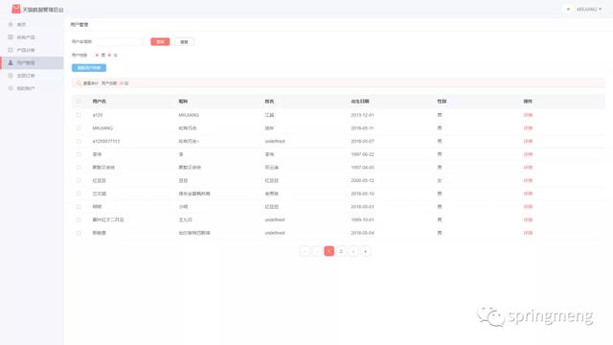The image size is (613, 345).
Task: Open details link for row dated 1997-06-22
Action: click(x=528, y=154)
